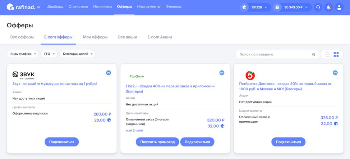Open Источники in the top menu

102,7
